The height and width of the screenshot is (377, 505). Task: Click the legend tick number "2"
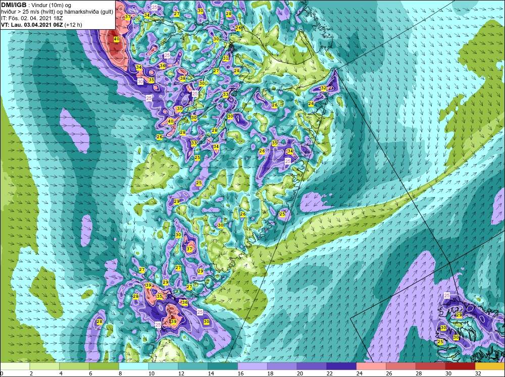coord(31,373)
